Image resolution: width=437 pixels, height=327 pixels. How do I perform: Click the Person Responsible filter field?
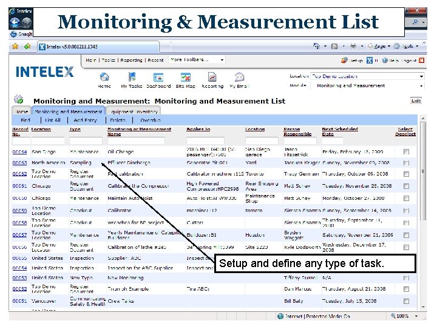(300, 140)
